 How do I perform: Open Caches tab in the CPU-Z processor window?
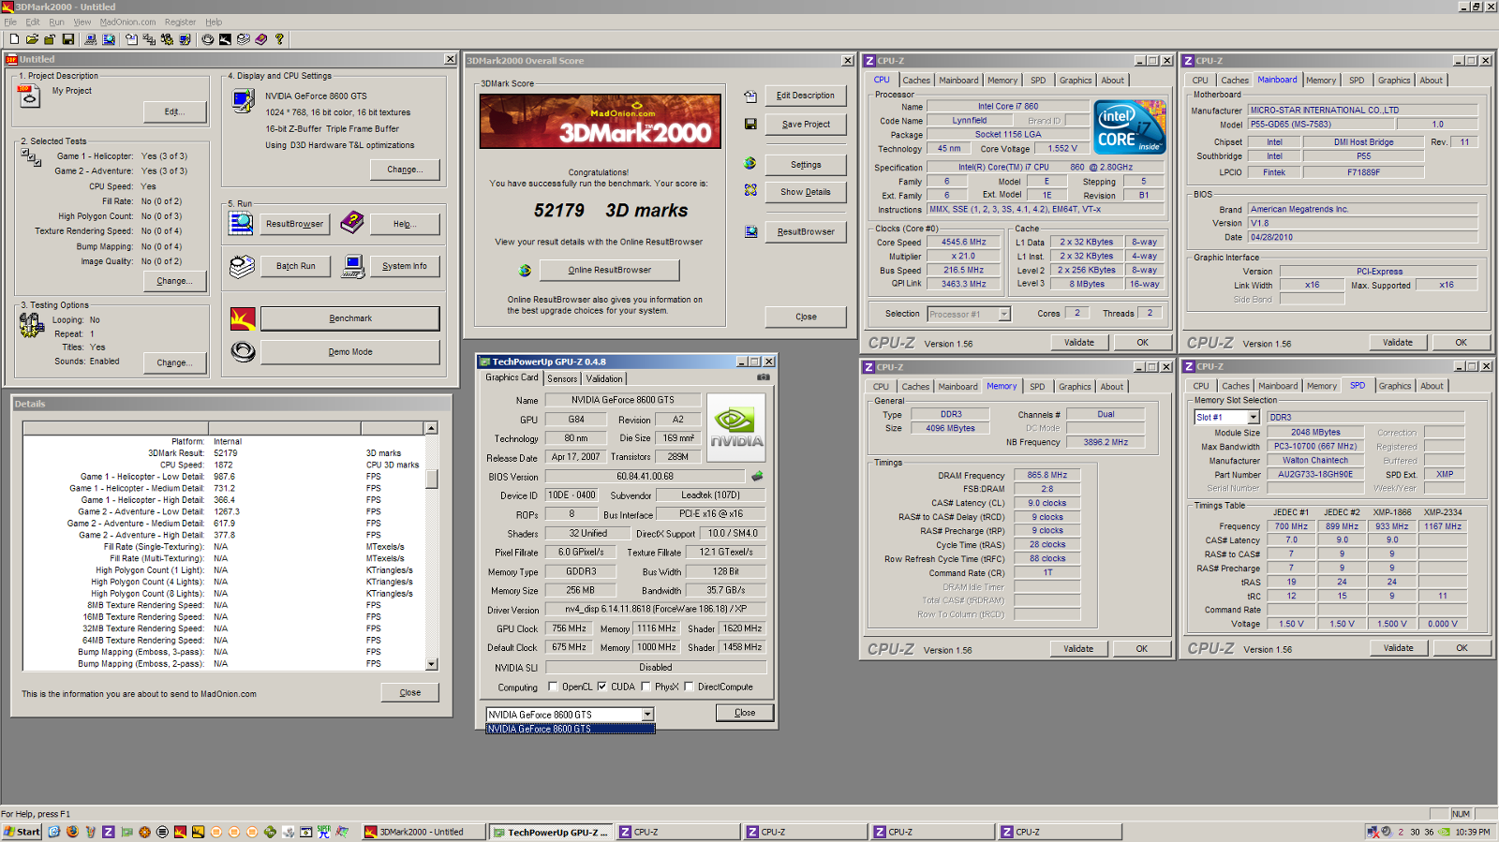(916, 81)
